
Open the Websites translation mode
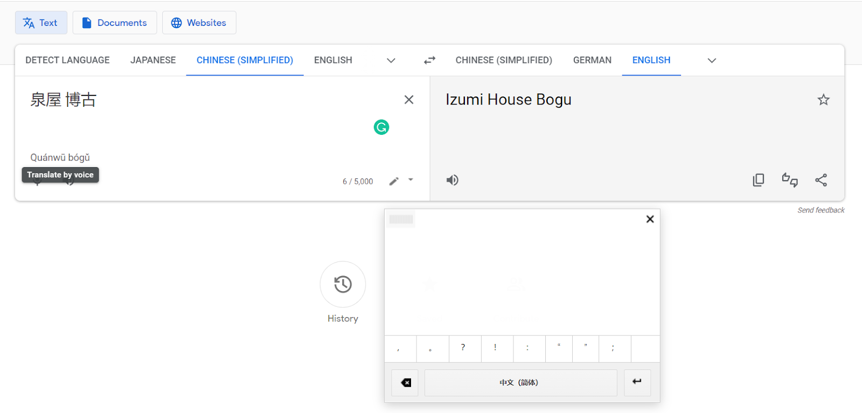pyautogui.click(x=199, y=23)
